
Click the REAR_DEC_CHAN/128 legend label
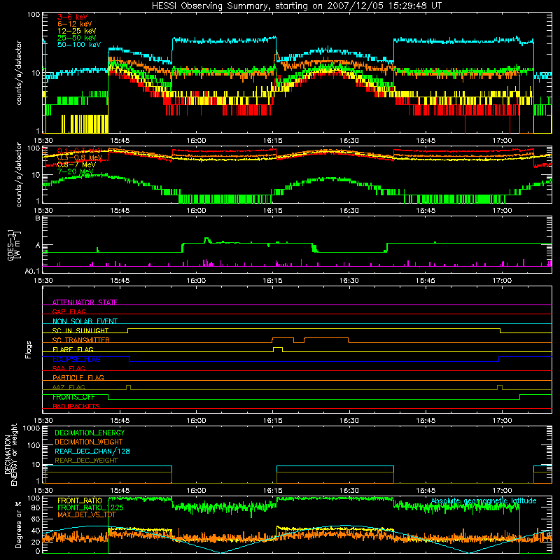tap(92, 451)
